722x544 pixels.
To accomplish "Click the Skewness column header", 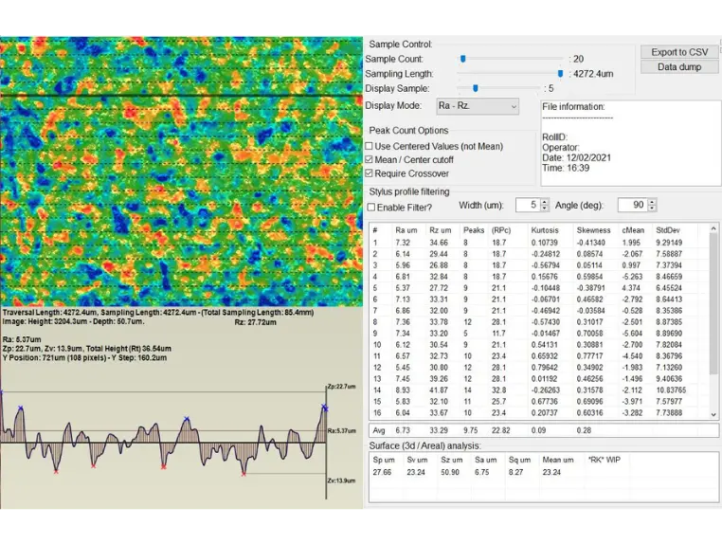I will point(594,230).
